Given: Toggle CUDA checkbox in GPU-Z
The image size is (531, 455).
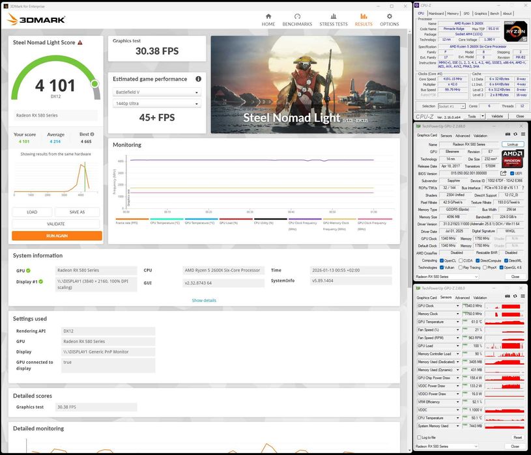Looking at the screenshot, I should coord(461,260).
